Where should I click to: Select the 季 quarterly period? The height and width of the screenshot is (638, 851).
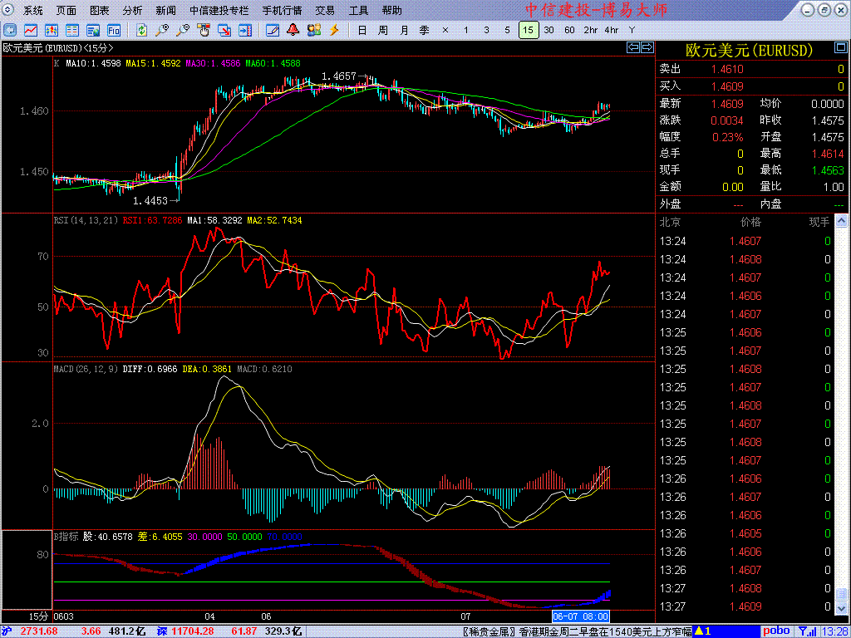(x=425, y=31)
